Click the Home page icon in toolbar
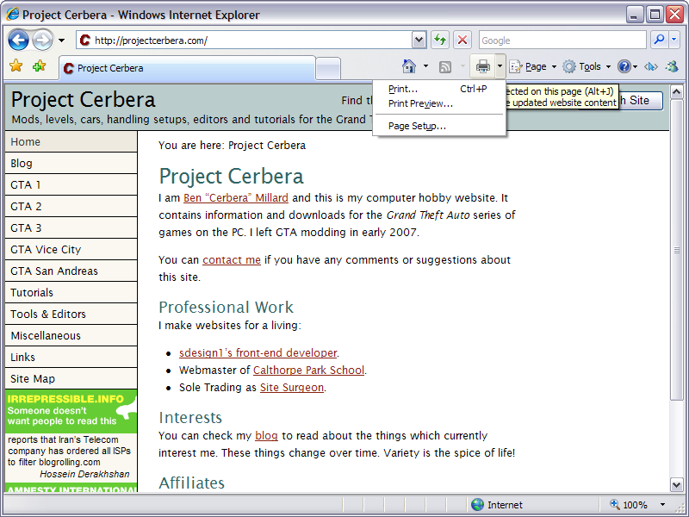The height and width of the screenshot is (517, 689). click(x=409, y=66)
